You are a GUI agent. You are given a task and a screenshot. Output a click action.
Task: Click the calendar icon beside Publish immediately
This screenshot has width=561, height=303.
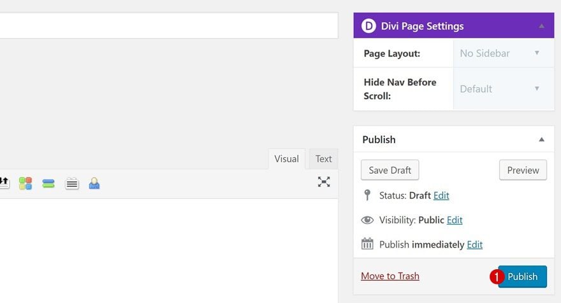click(367, 244)
